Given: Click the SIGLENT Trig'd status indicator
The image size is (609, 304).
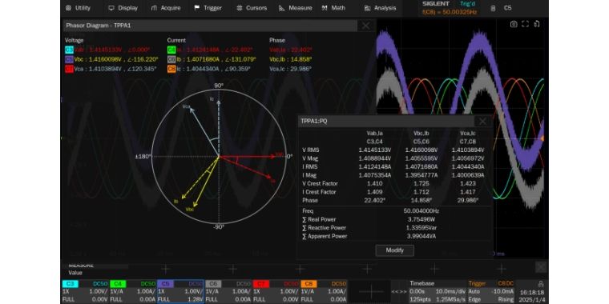Looking at the screenshot, I should 449,4.
